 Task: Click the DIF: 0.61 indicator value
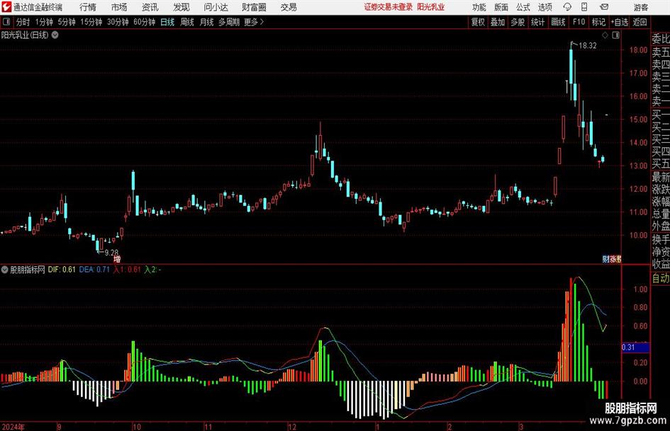[62, 269]
